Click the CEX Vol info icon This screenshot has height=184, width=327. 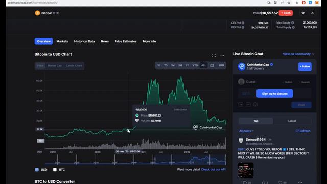(x=243, y=23)
